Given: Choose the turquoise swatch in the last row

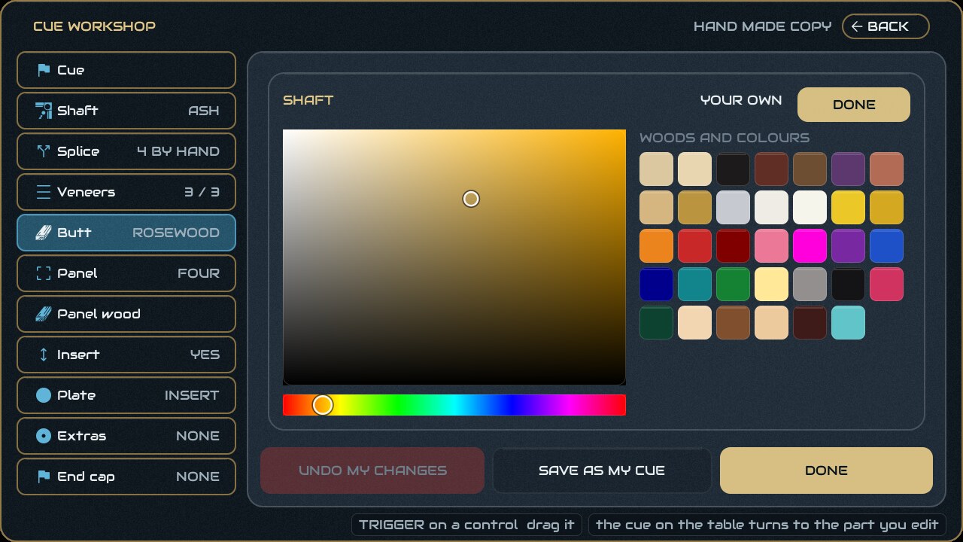Looking at the screenshot, I should coord(848,322).
